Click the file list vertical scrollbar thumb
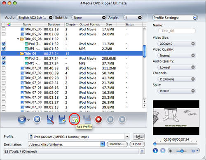 144,51
